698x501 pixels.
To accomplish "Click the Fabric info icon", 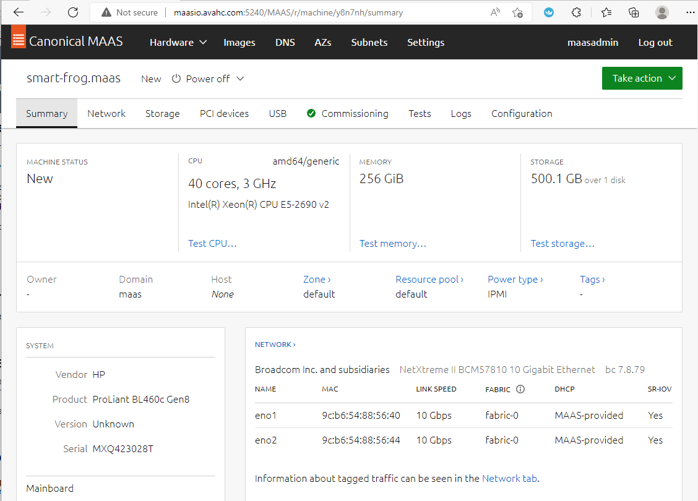I will pyautogui.click(x=520, y=389).
